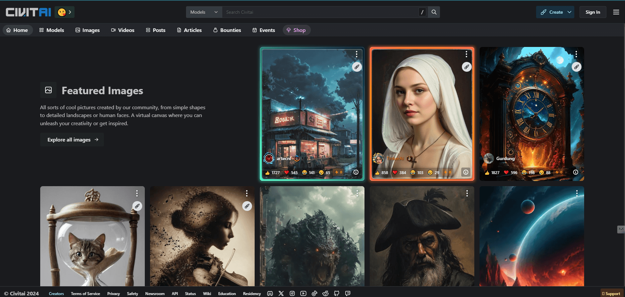Click the remix brush icon on TinkerAi portrait
This screenshot has width=625, height=297.
click(x=466, y=67)
